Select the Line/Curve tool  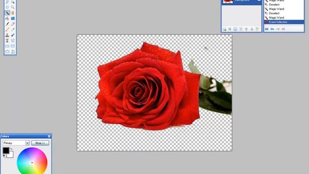tap(13, 41)
